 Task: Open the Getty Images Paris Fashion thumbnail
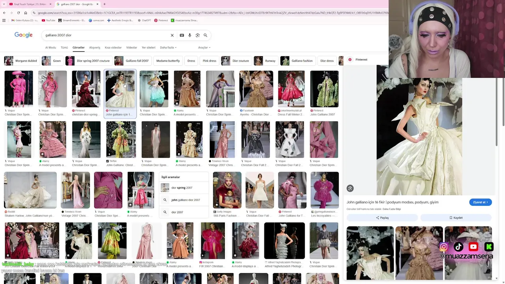click(227, 190)
